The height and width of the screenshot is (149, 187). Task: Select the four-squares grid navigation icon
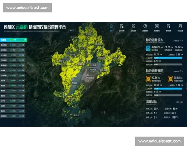click(x=133, y=27)
